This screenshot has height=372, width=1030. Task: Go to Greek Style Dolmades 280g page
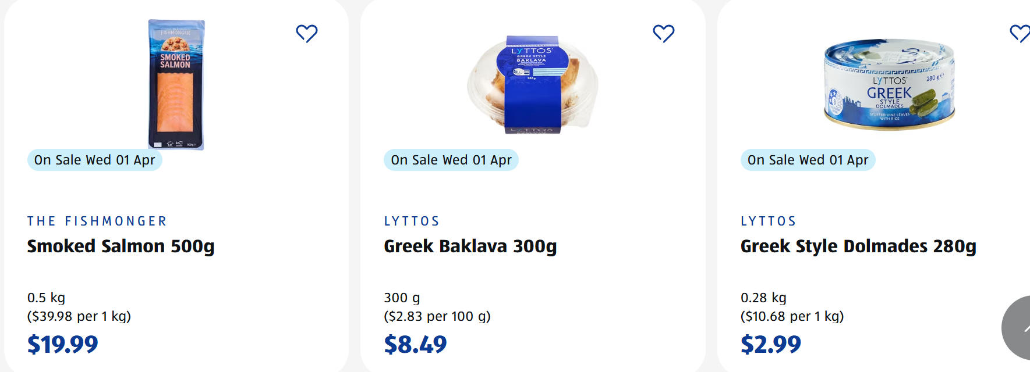(858, 246)
